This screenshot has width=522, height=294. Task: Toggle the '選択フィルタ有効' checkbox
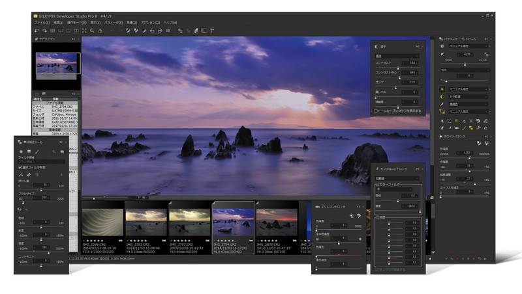[x=20, y=167]
